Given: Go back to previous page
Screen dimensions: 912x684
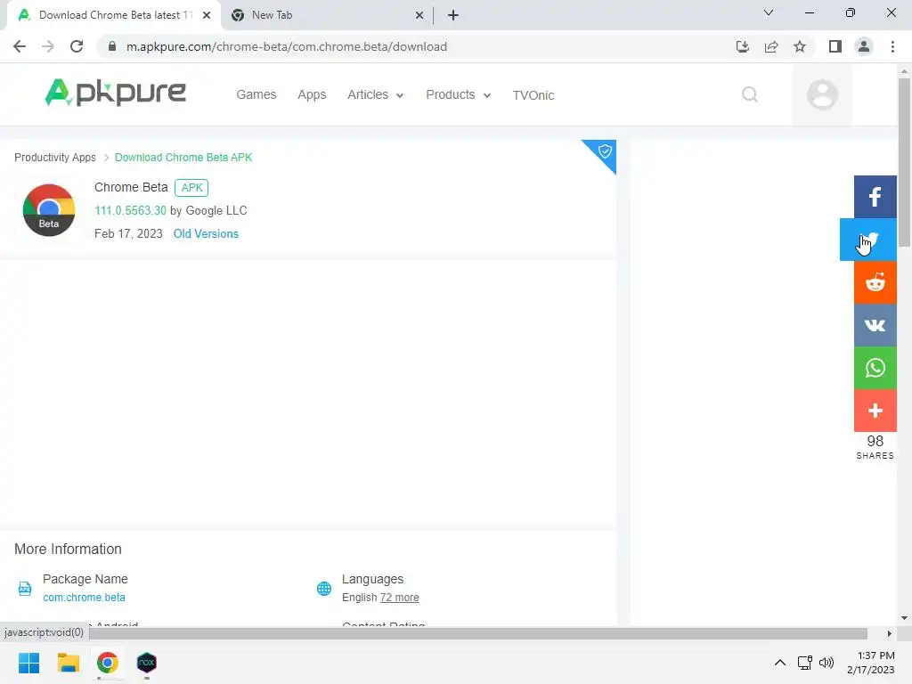Looking at the screenshot, I should tap(20, 46).
